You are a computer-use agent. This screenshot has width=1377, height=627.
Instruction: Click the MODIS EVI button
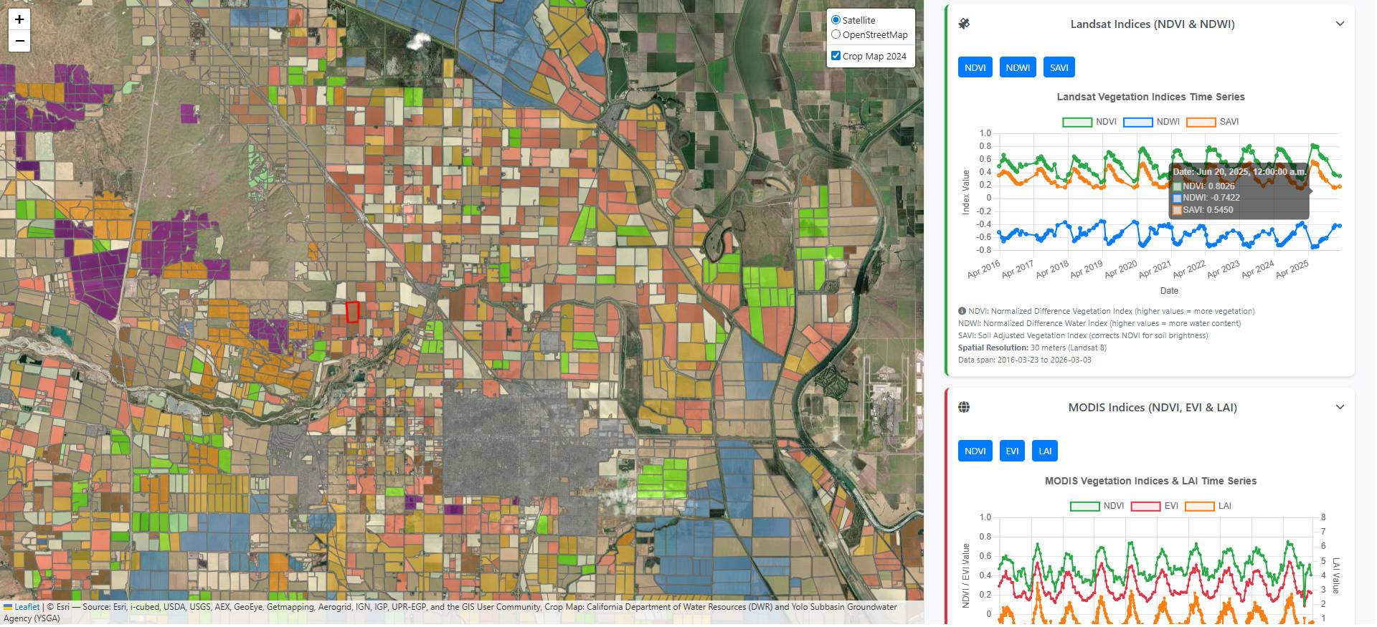(1012, 451)
